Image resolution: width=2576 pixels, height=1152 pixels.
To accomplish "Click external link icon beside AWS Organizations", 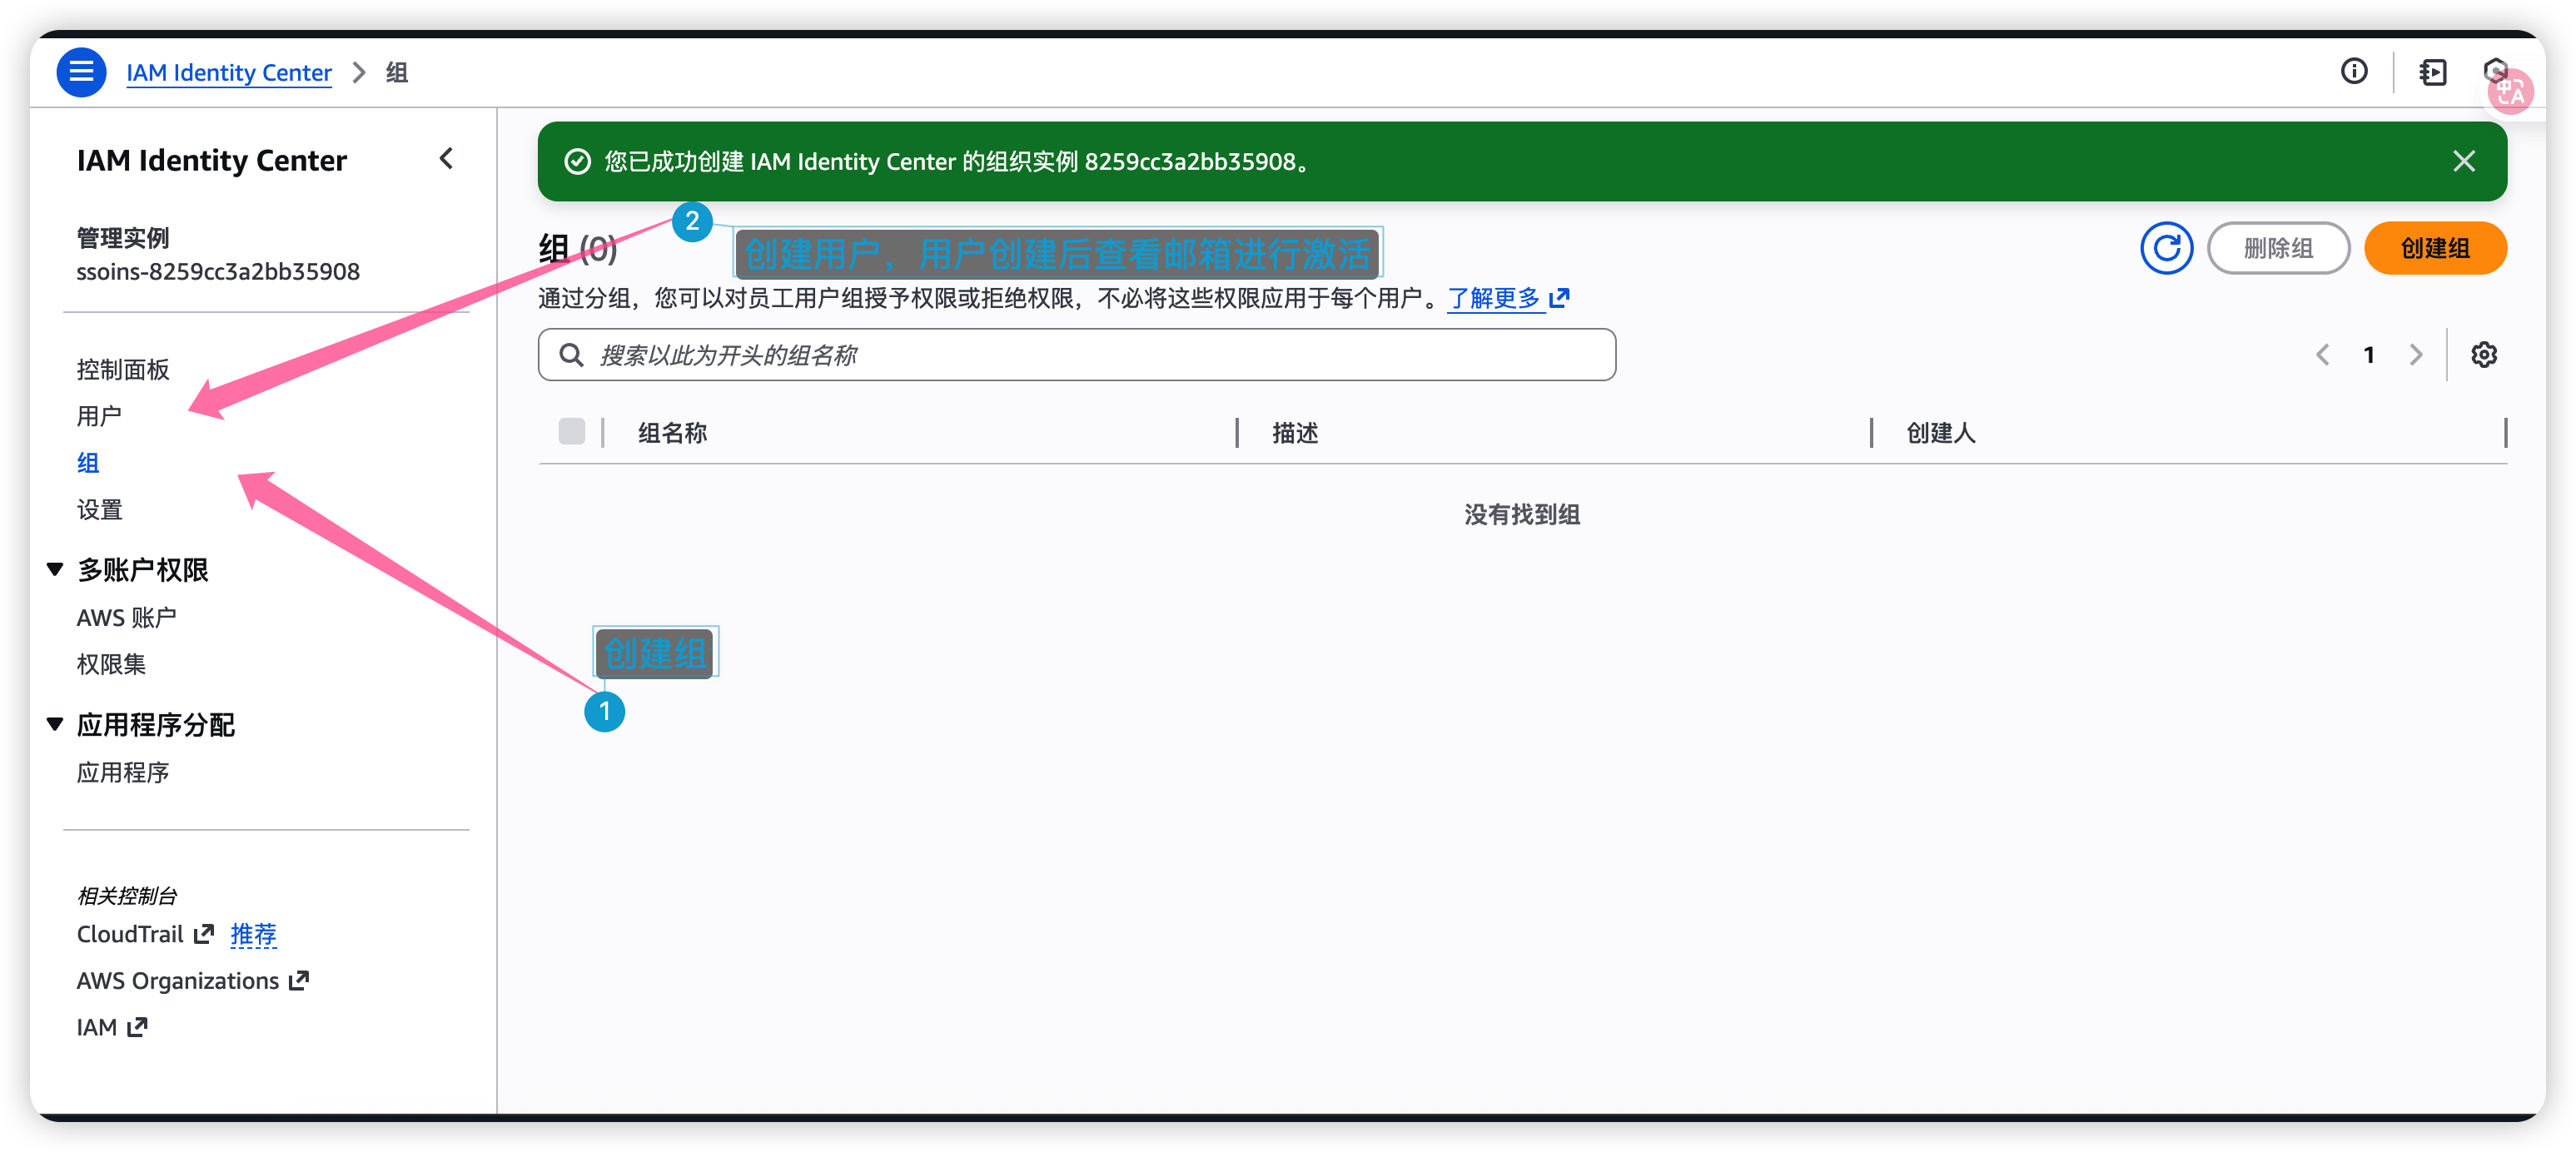I will pos(298,980).
